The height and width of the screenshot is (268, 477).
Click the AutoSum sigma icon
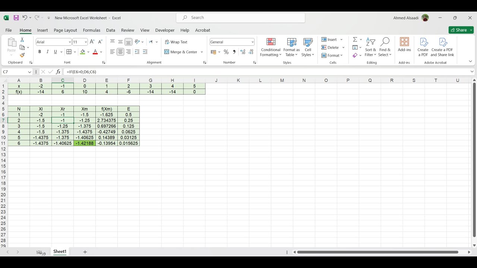tap(355, 39)
